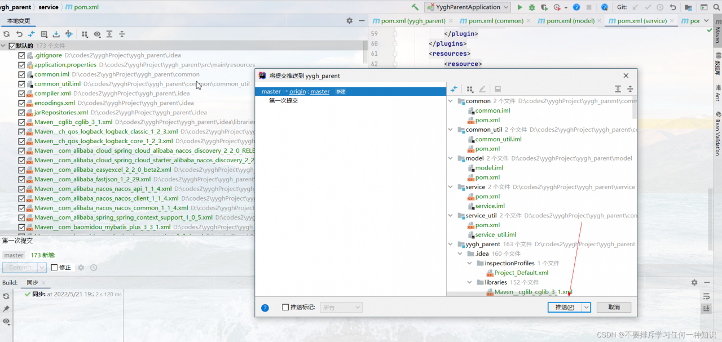Show diff icon in commit toolbar
The height and width of the screenshot is (342, 722).
click(31, 34)
